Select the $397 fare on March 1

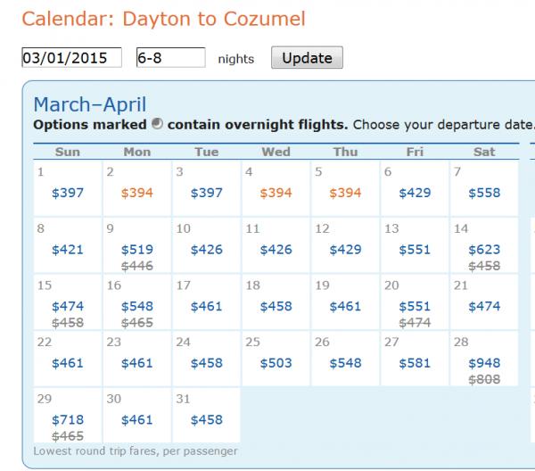coord(68,193)
